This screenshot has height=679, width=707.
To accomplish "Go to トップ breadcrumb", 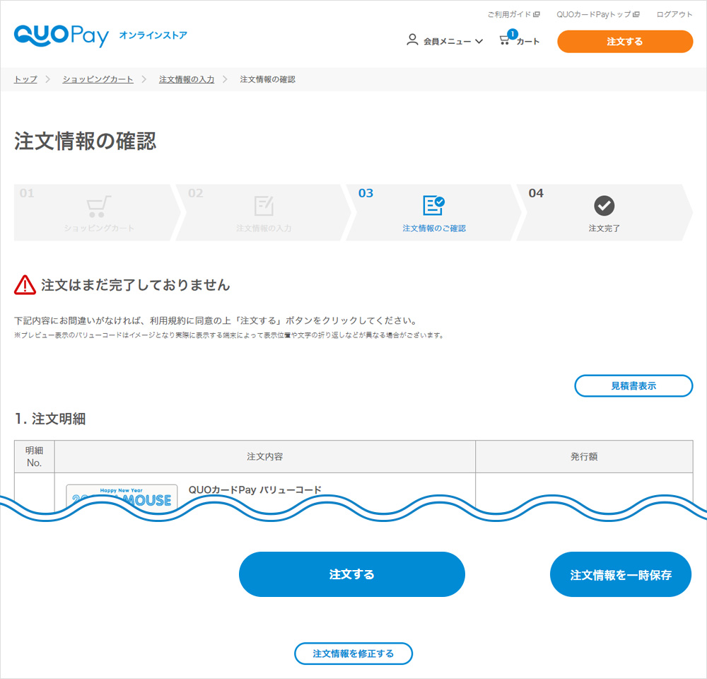I will pyautogui.click(x=25, y=79).
